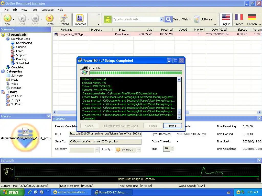Select the Downloading filter in sidebar
Viewport: 262px width, 196px height.
tap(24, 43)
